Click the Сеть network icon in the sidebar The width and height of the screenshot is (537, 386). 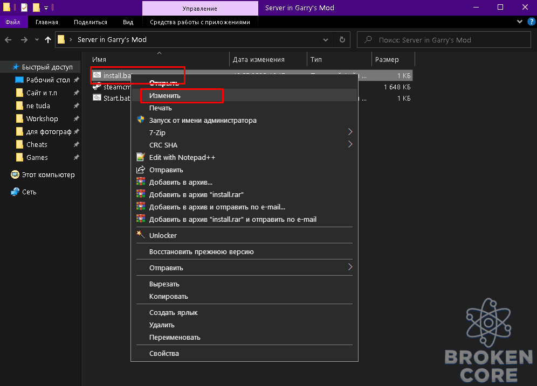click(15, 192)
